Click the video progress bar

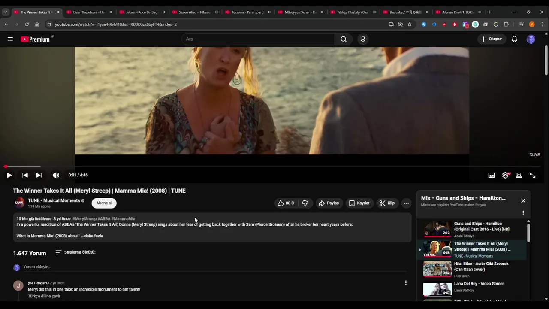click(273, 166)
